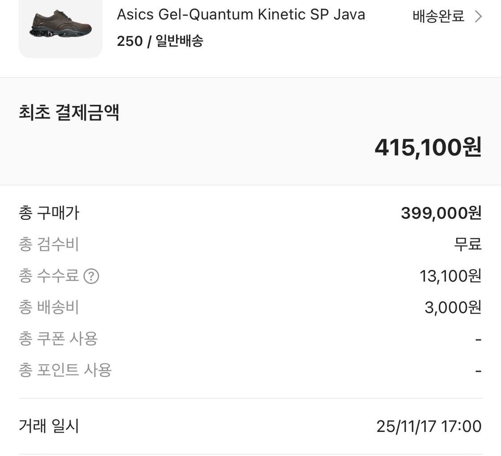Click the product name Asics Gel-Quantum Kinetic SP Java
This screenshot has width=501, height=456.
[241, 14]
